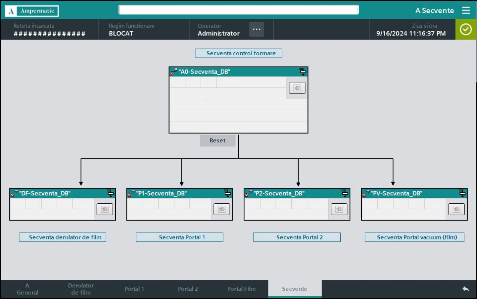
Task: Open the Operator options ellipsis button
Action: [256, 29]
